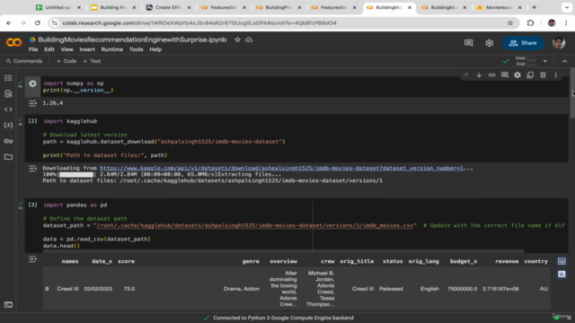The width and height of the screenshot is (575, 323).
Task: Copy link to the selected cell
Action: (x=491, y=75)
